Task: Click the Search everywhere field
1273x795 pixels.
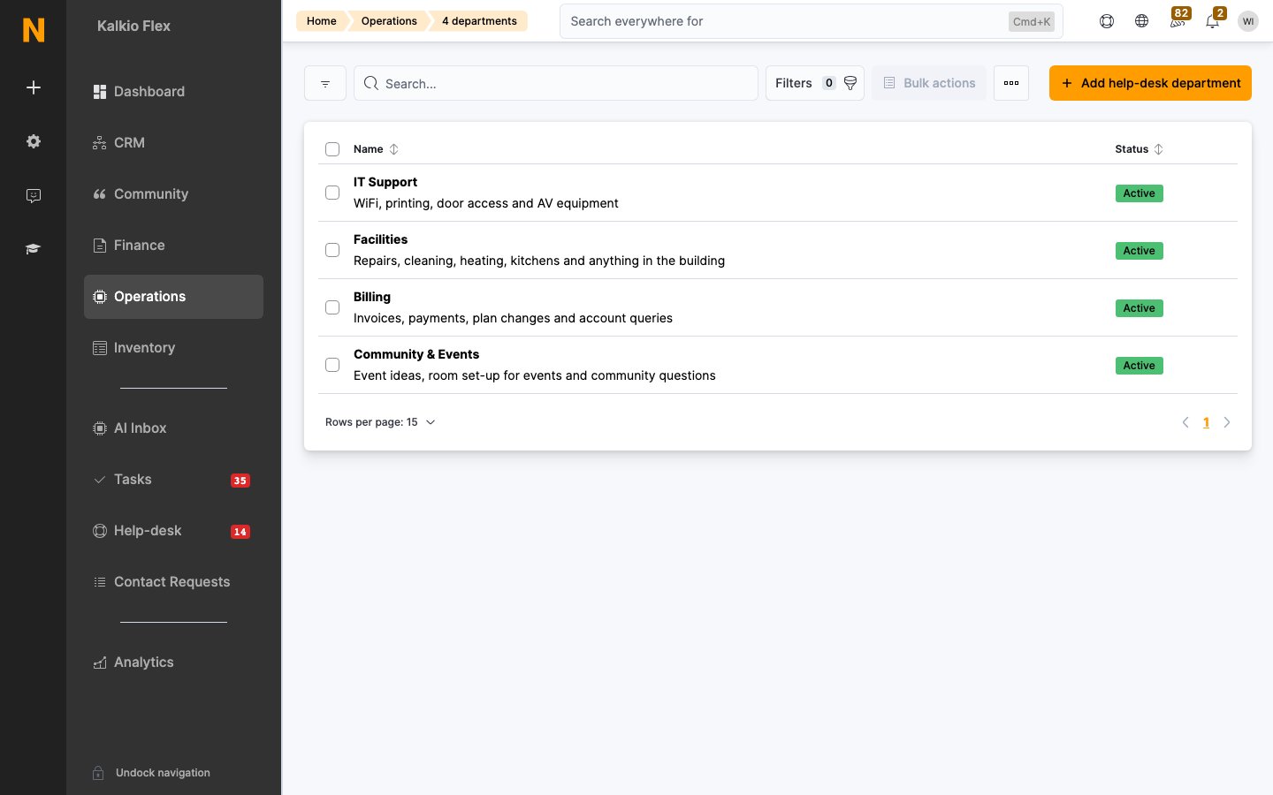Action: 812,21
